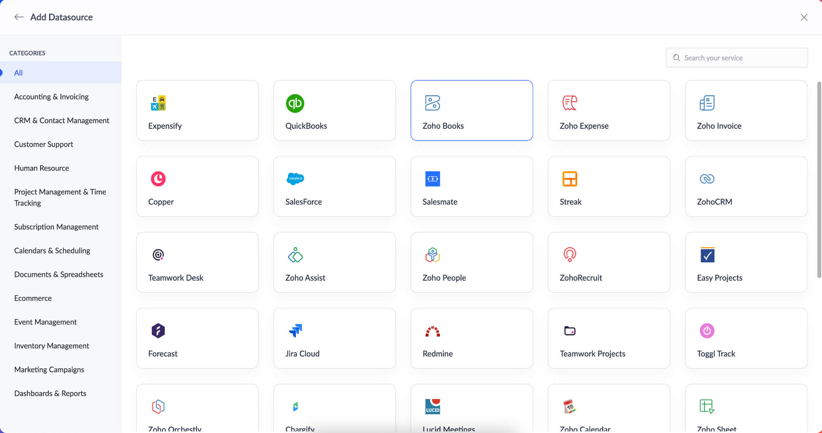The width and height of the screenshot is (822, 433).
Task: Select the Copper red logo icon
Action: pos(158,179)
